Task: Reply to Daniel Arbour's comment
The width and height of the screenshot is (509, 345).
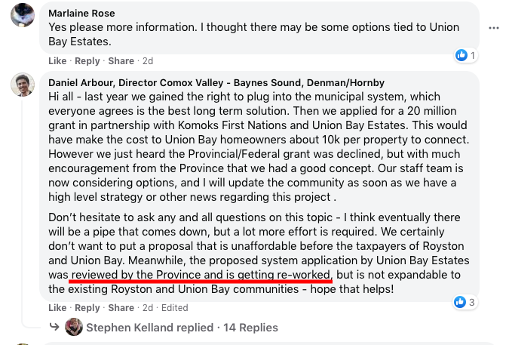Action: pos(87,308)
